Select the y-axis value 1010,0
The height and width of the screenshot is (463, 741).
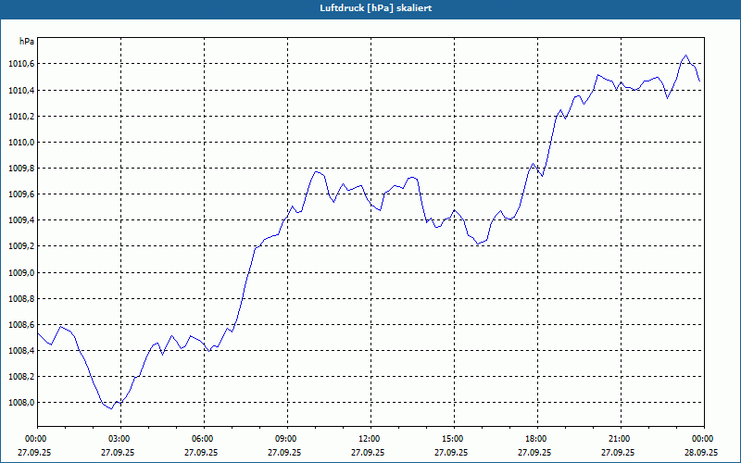(21, 143)
